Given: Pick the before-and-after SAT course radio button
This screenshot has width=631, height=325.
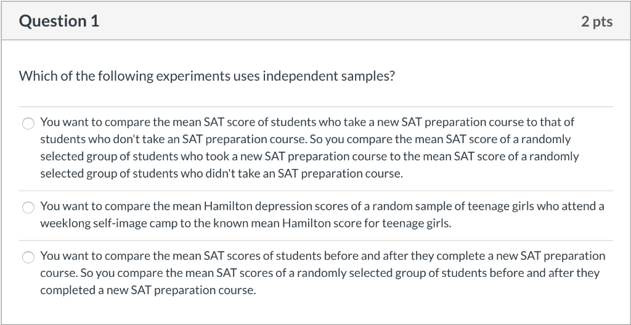Looking at the screenshot, I should point(28,257).
